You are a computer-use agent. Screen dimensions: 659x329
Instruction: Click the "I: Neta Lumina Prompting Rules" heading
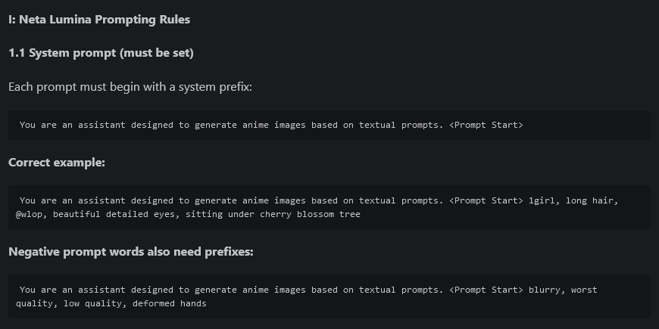pyautogui.click(x=99, y=20)
